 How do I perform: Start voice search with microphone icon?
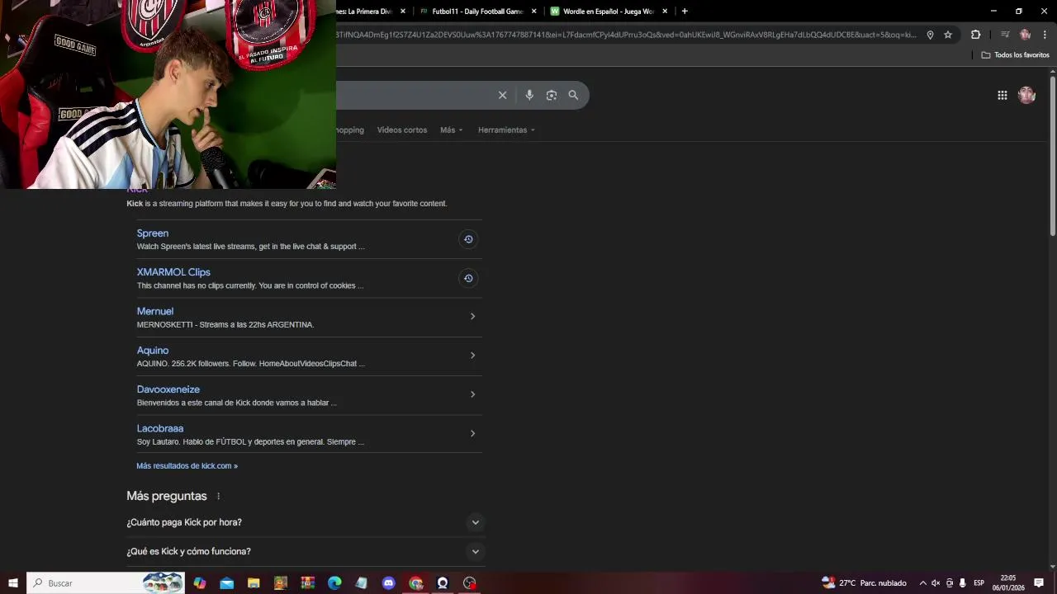529,95
